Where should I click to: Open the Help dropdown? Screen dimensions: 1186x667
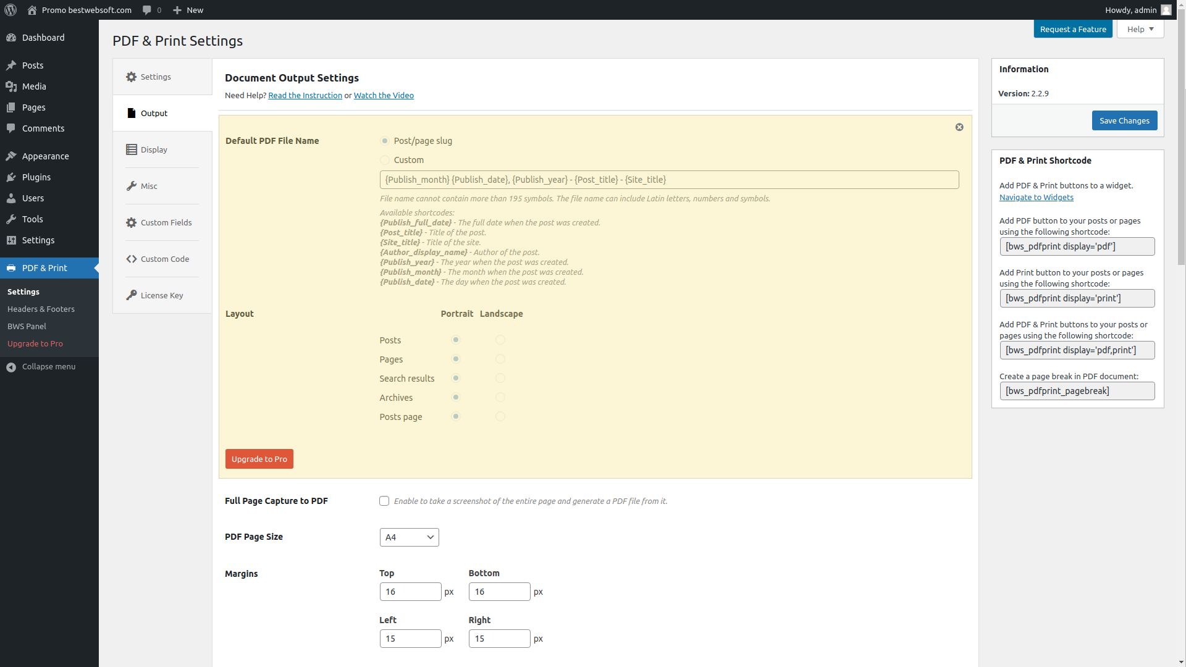click(1138, 29)
